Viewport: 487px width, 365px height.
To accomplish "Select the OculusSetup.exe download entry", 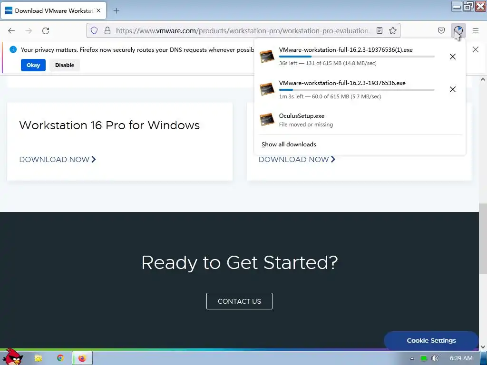I will [x=360, y=120].
